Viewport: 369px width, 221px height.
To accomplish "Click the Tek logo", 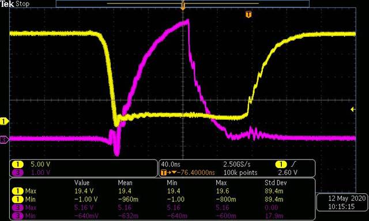I will [7, 3].
